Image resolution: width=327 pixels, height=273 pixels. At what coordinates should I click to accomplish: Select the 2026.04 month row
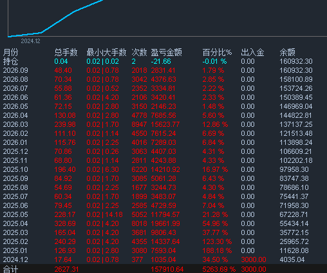pyautogui.click(x=15, y=116)
